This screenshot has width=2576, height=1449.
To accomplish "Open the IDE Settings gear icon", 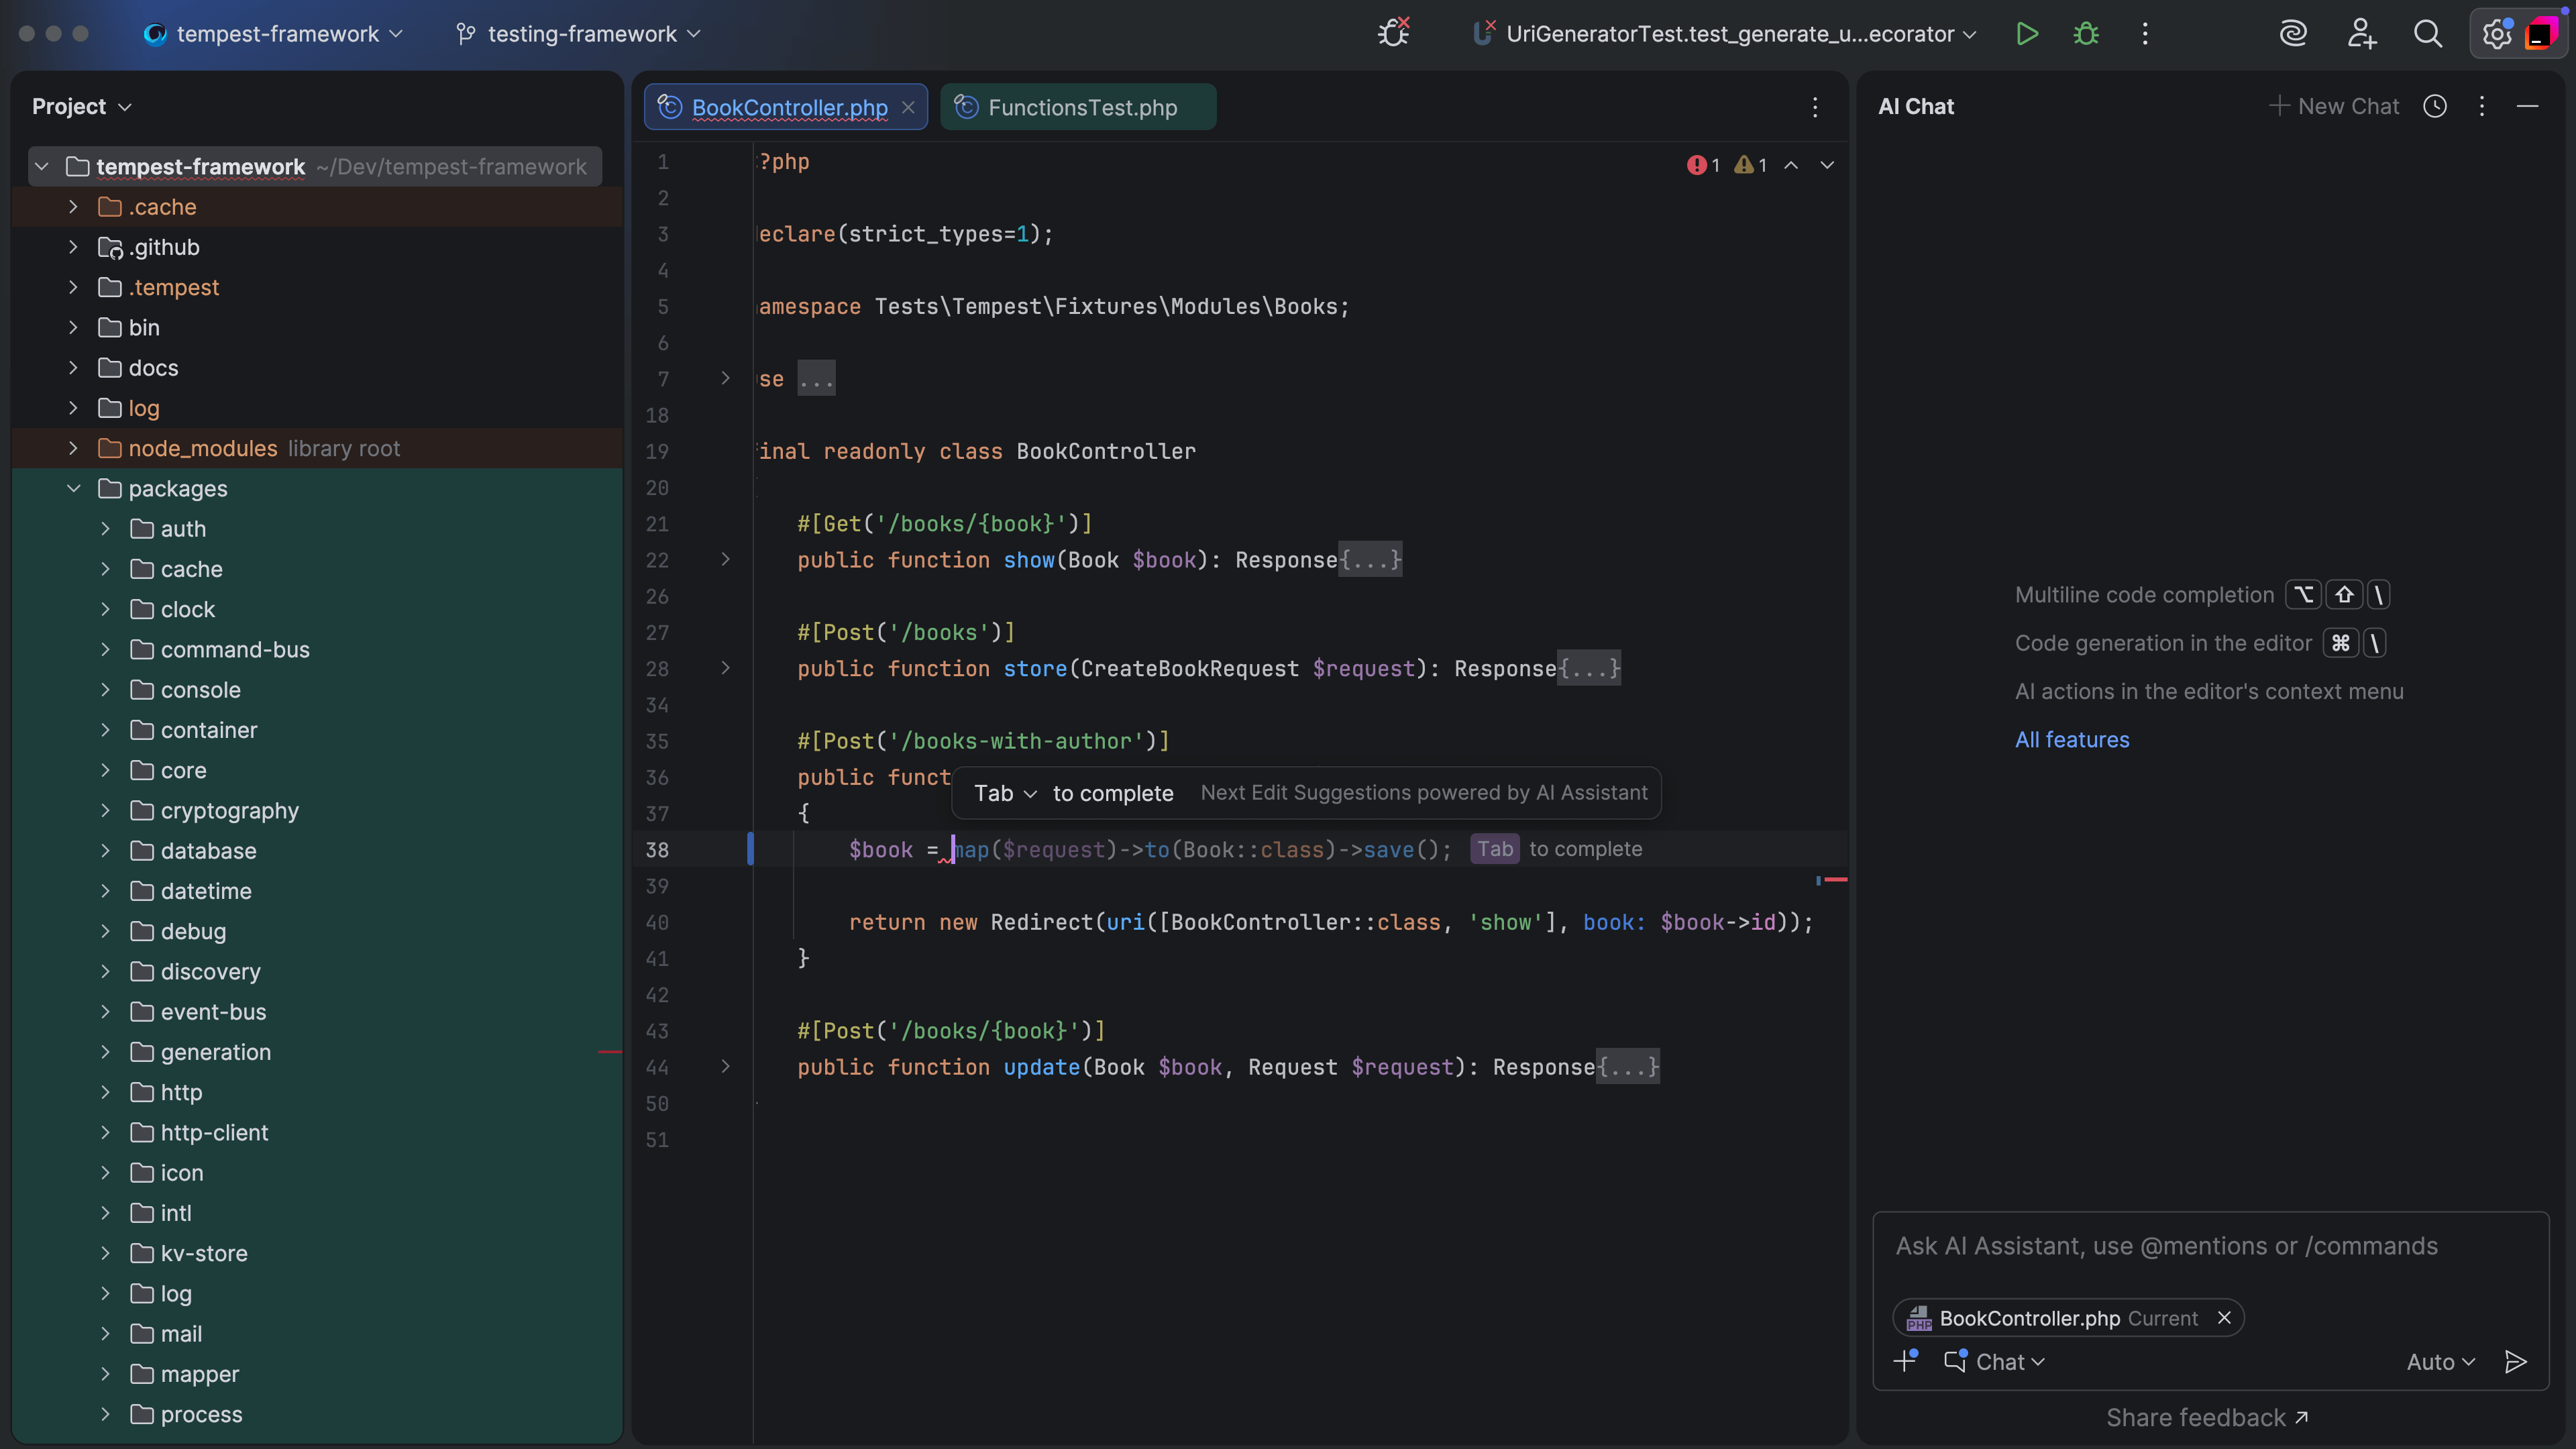I will [2496, 33].
